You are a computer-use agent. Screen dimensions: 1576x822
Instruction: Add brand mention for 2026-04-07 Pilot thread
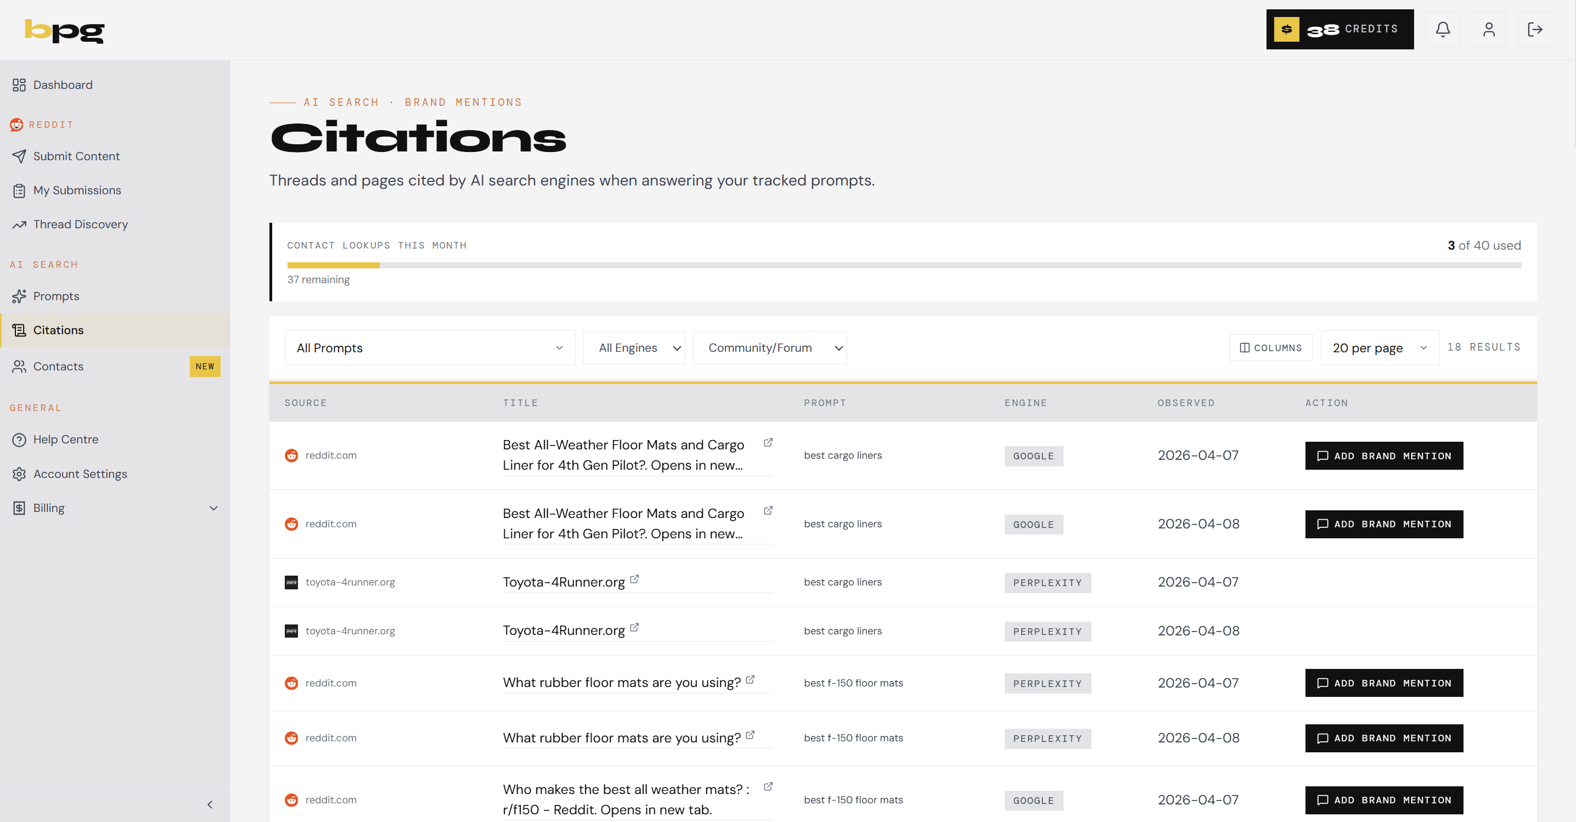(1384, 456)
